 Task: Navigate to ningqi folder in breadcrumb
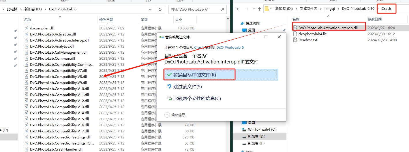[330, 9]
